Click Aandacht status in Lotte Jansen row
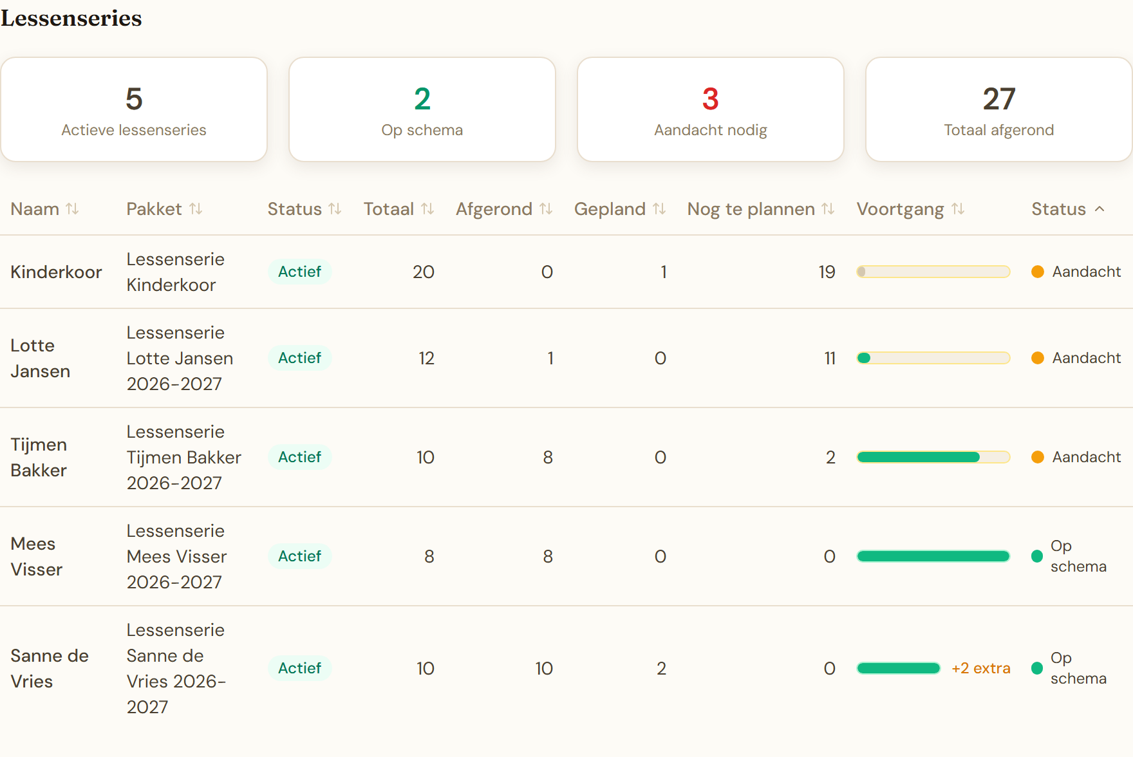The height and width of the screenshot is (757, 1133). 1076,358
